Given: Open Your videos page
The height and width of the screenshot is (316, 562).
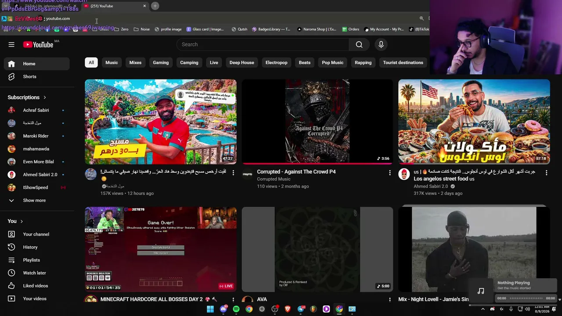Looking at the screenshot, I should 37,298.
